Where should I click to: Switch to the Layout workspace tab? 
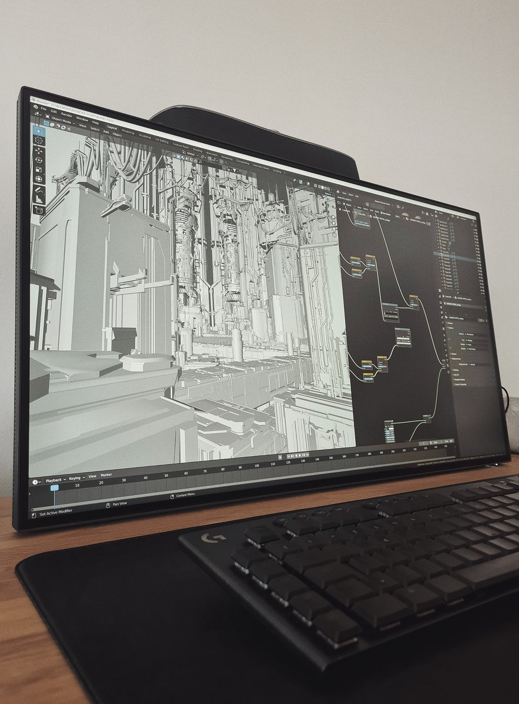point(112,127)
